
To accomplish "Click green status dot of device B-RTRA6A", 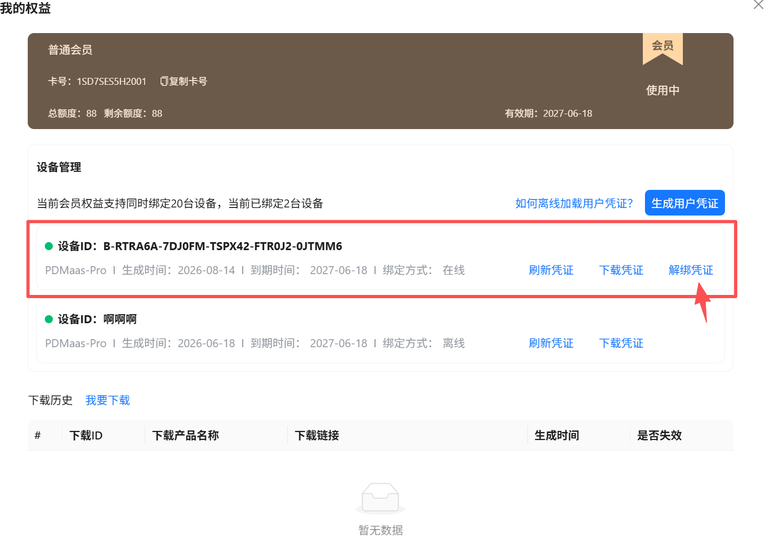I will pyautogui.click(x=49, y=246).
